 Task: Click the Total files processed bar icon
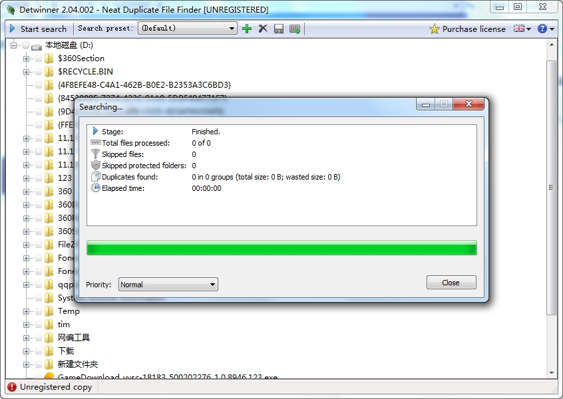tap(96, 142)
